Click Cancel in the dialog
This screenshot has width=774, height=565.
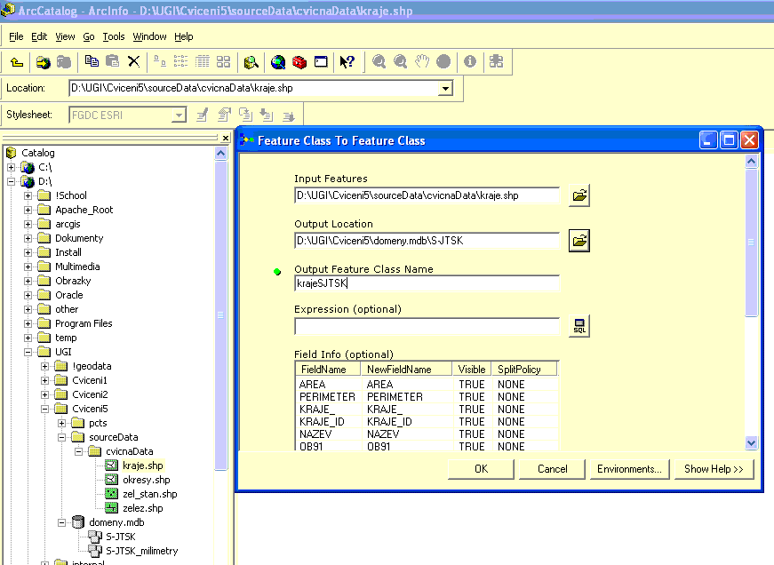click(553, 469)
